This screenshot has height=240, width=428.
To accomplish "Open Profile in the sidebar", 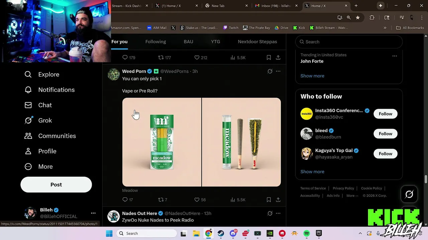I will click(x=40, y=151).
